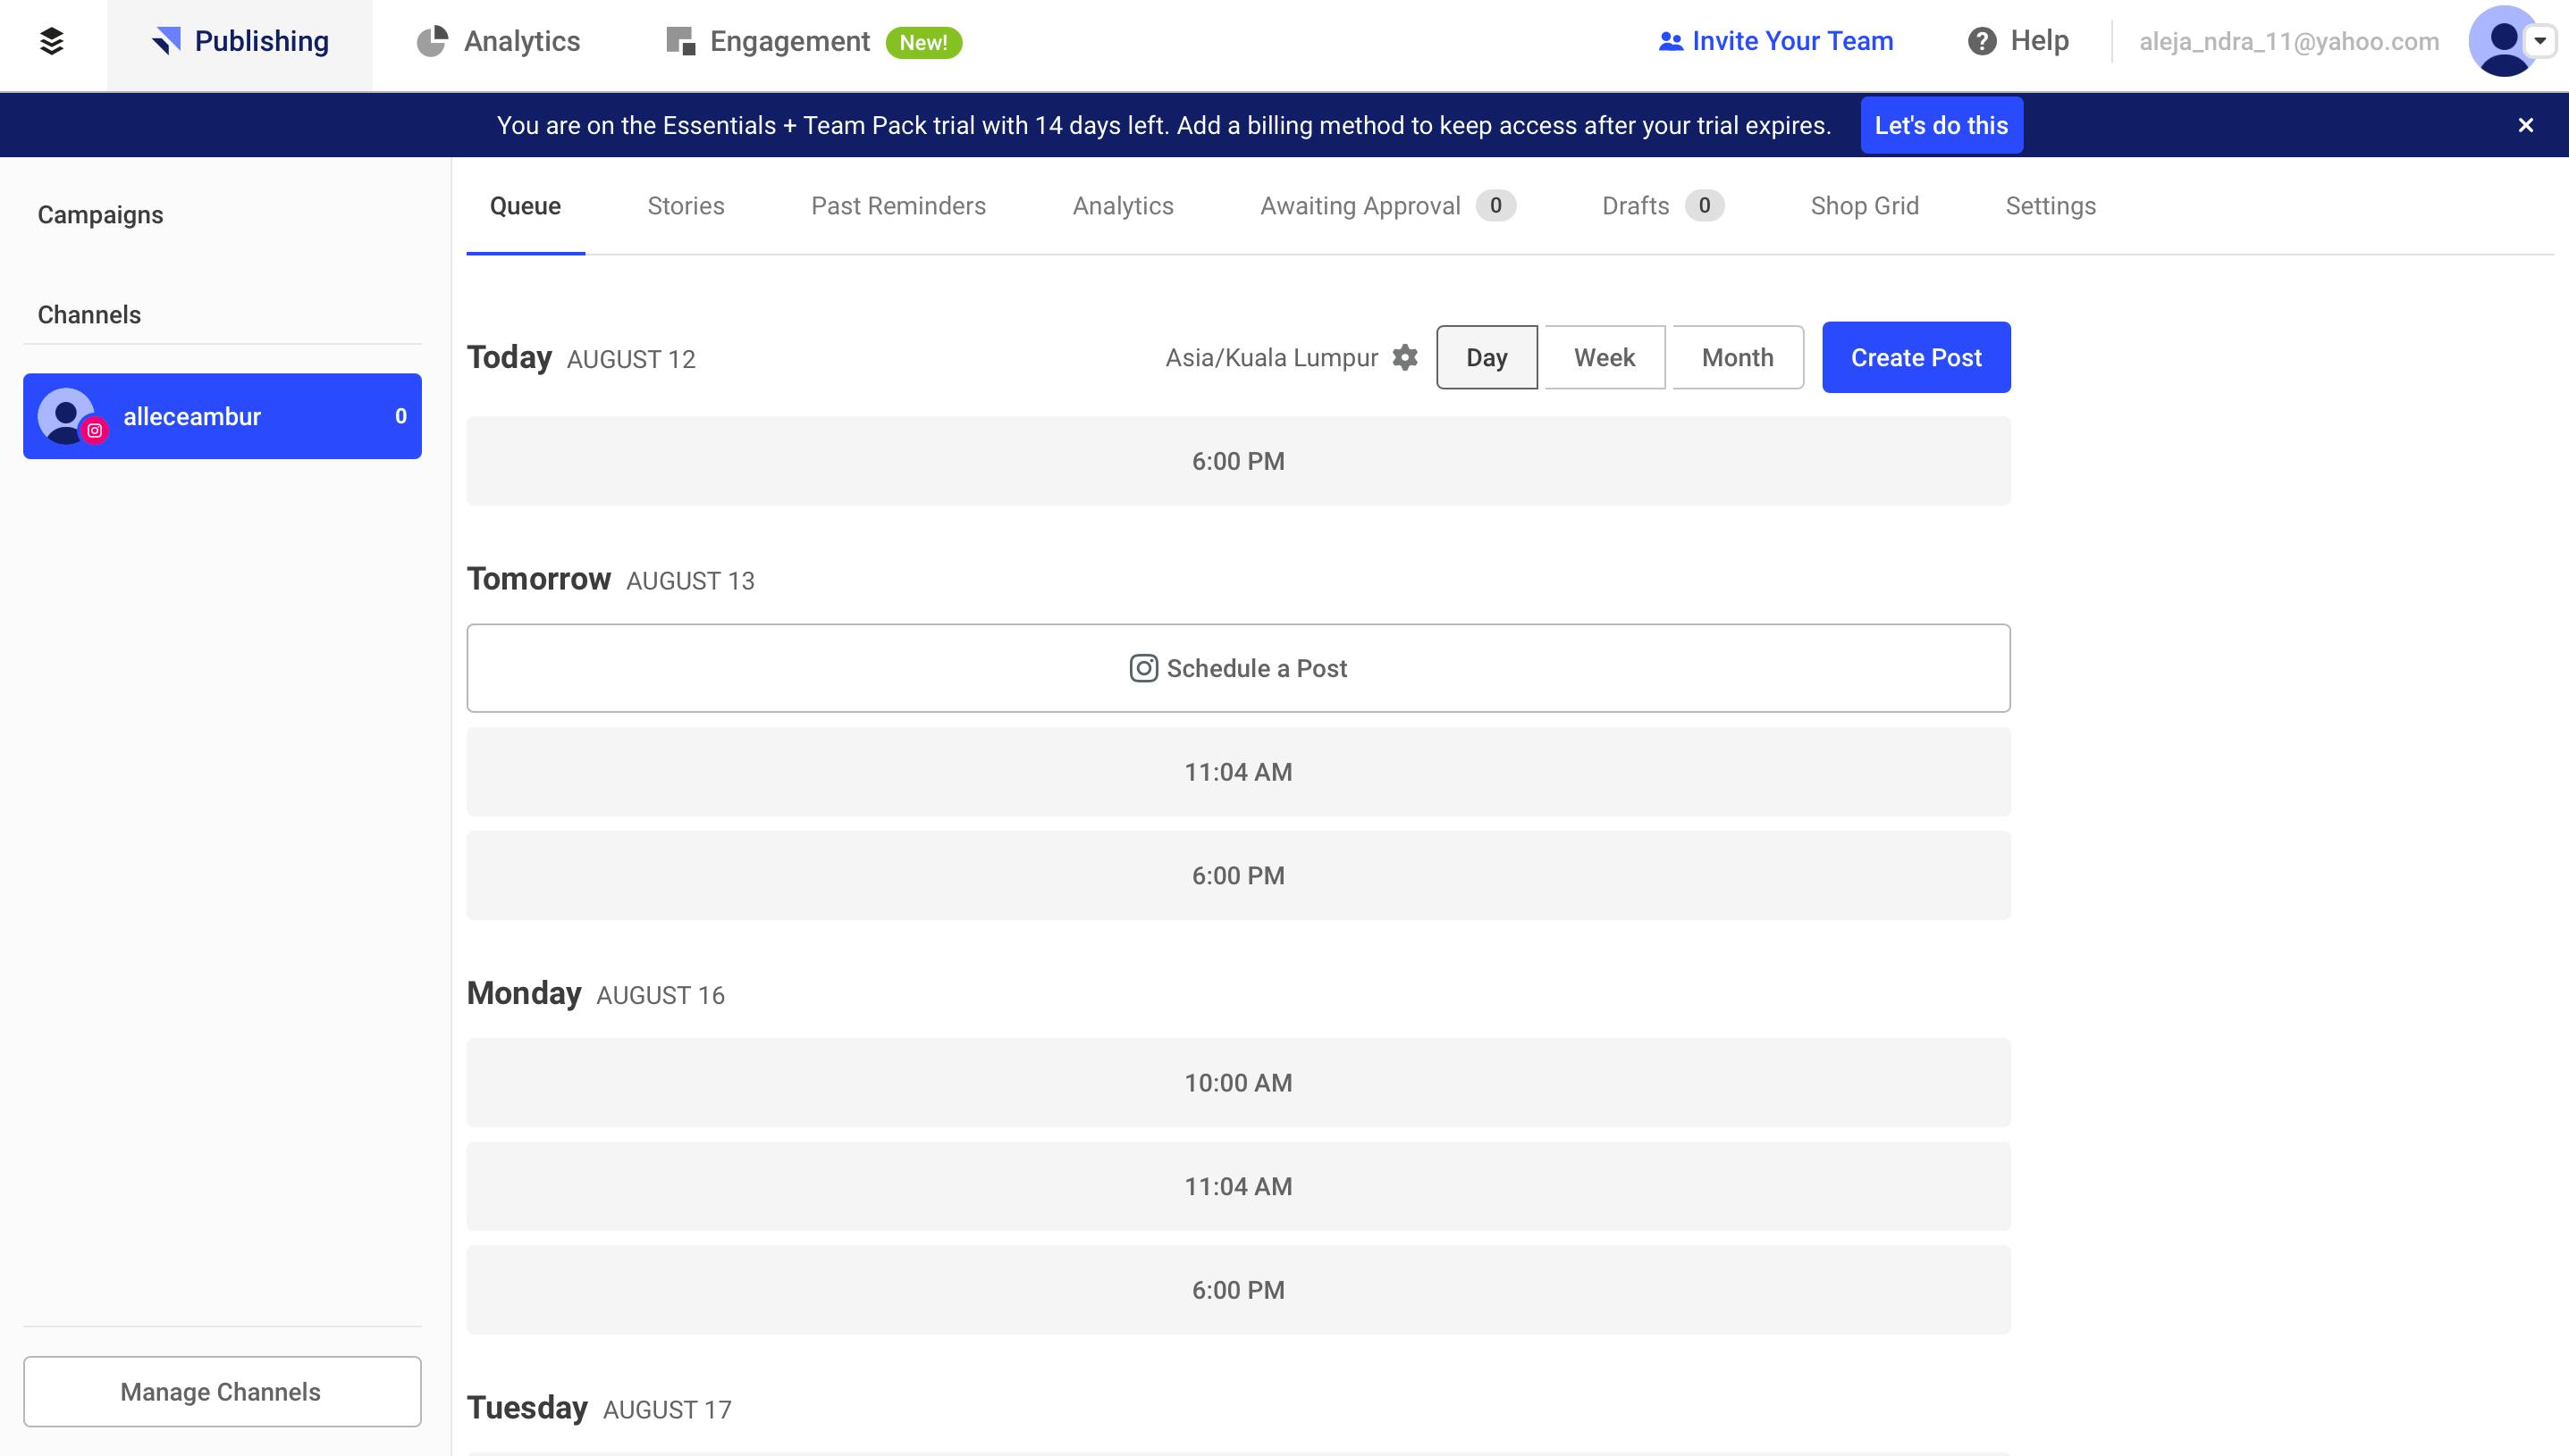Open the Analytics pie chart icon
This screenshot has width=2569, height=1456.
(x=432, y=41)
